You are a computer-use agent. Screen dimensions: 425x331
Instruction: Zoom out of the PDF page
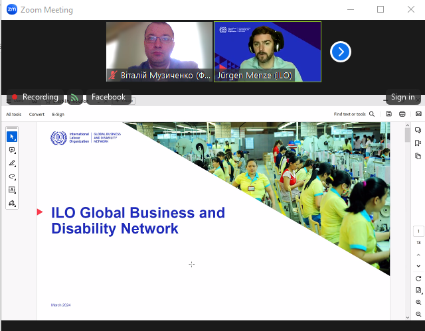(x=418, y=314)
